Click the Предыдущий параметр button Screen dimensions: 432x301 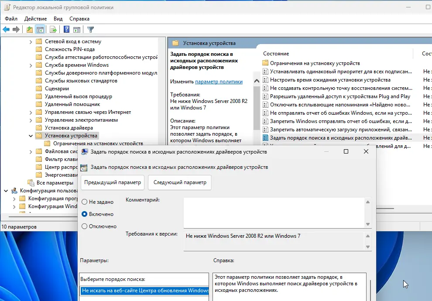pos(113,182)
